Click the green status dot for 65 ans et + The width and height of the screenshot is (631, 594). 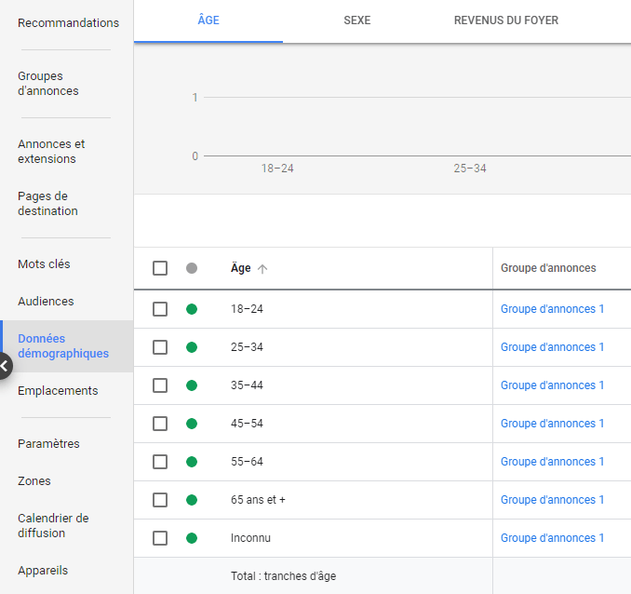[x=192, y=500]
